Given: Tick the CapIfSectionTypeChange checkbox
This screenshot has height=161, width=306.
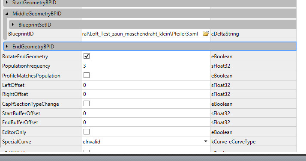Looking at the screenshot, I should 87,103.
